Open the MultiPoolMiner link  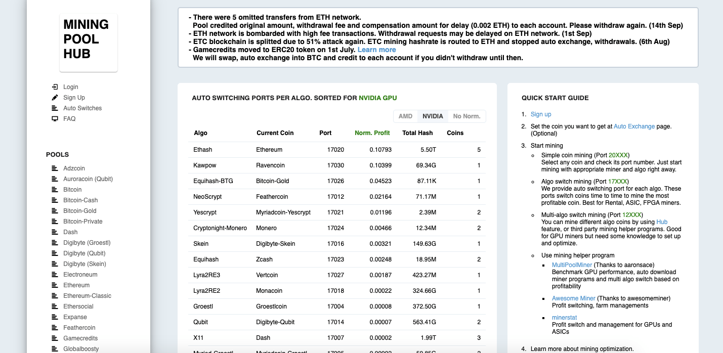[572, 265]
